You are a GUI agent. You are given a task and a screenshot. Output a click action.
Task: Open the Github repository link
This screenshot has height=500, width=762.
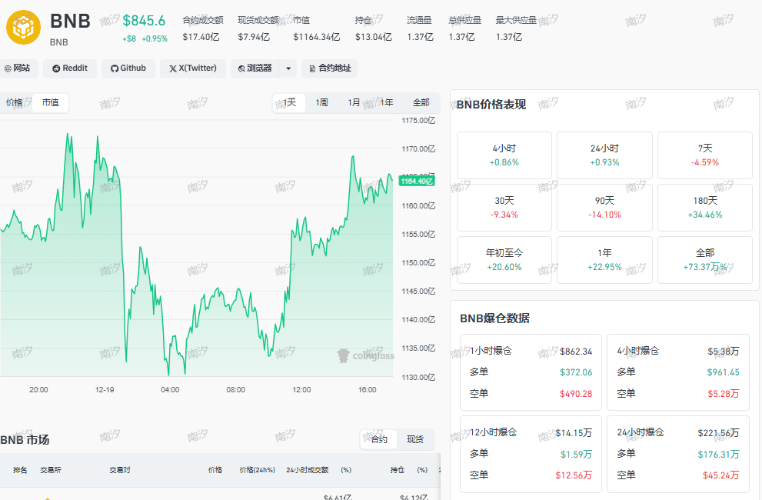pyautogui.click(x=128, y=68)
